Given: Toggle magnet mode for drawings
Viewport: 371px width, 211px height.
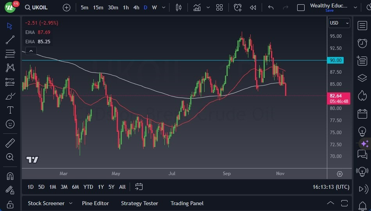Looking at the screenshot, I should [x=10, y=176].
